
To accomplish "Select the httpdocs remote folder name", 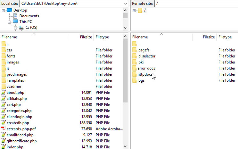I will coord(145,74).
